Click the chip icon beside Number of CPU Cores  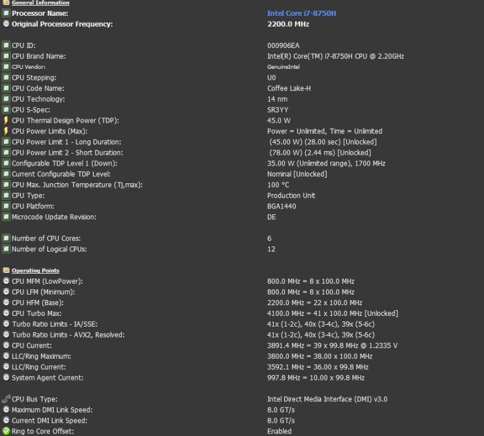[6, 238]
